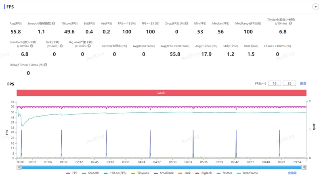Click the blue reset link beside FPS thresholds
Viewport: 323px width, 176px height.
(303, 83)
